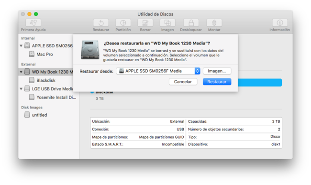Select LGE USB Drive Media in sidebar
The width and height of the screenshot is (311, 185).
(53, 89)
